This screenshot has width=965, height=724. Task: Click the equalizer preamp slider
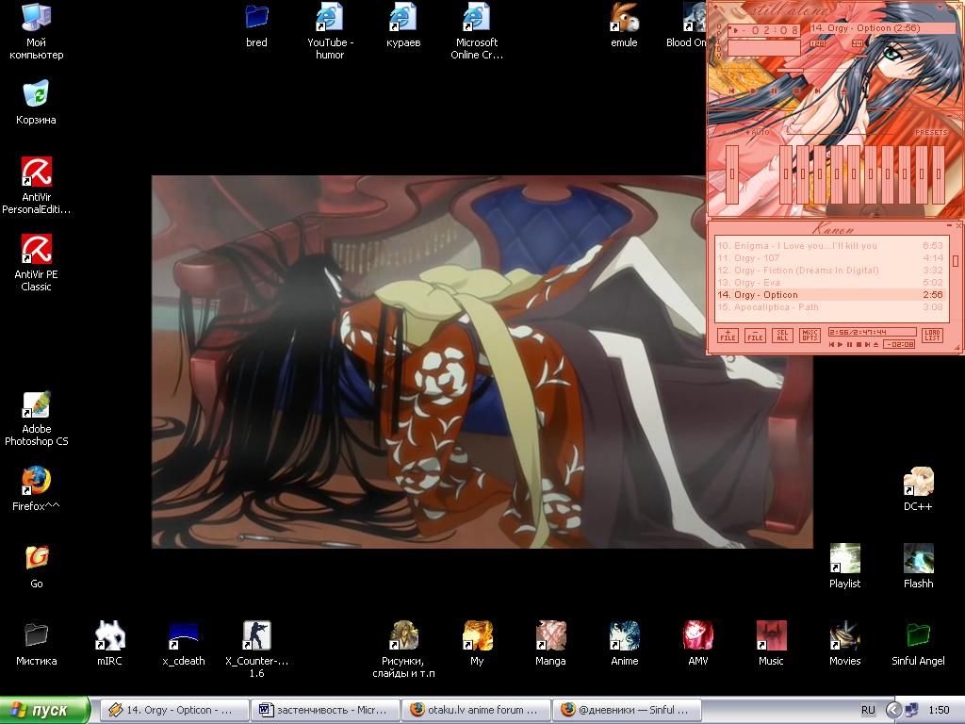point(732,174)
